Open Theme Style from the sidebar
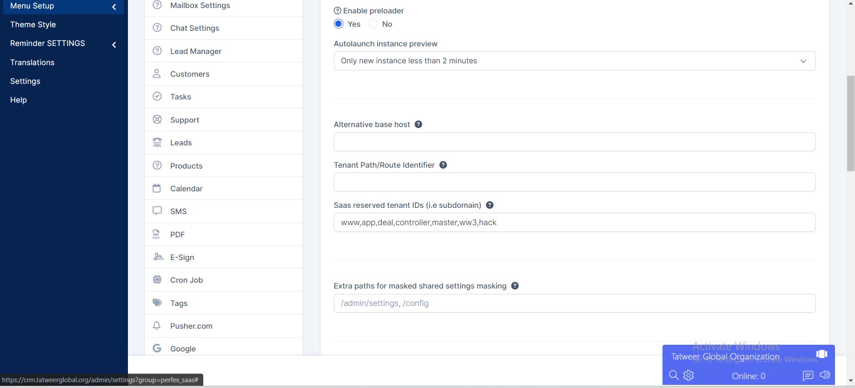The width and height of the screenshot is (855, 388). tap(33, 25)
